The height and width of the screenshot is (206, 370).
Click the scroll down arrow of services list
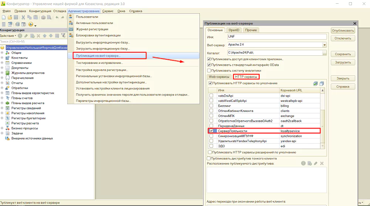coord(323,146)
